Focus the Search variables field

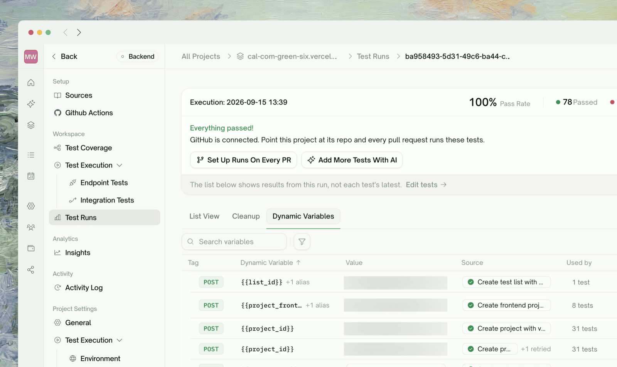tap(234, 242)
